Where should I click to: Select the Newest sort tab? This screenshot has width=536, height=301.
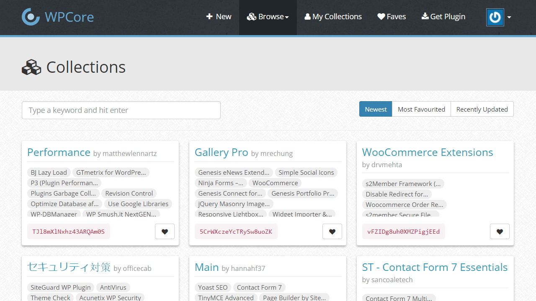tap(376, 109)
